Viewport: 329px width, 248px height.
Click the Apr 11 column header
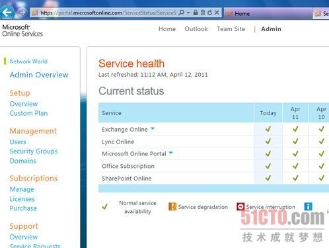click(x=295, y=112)
